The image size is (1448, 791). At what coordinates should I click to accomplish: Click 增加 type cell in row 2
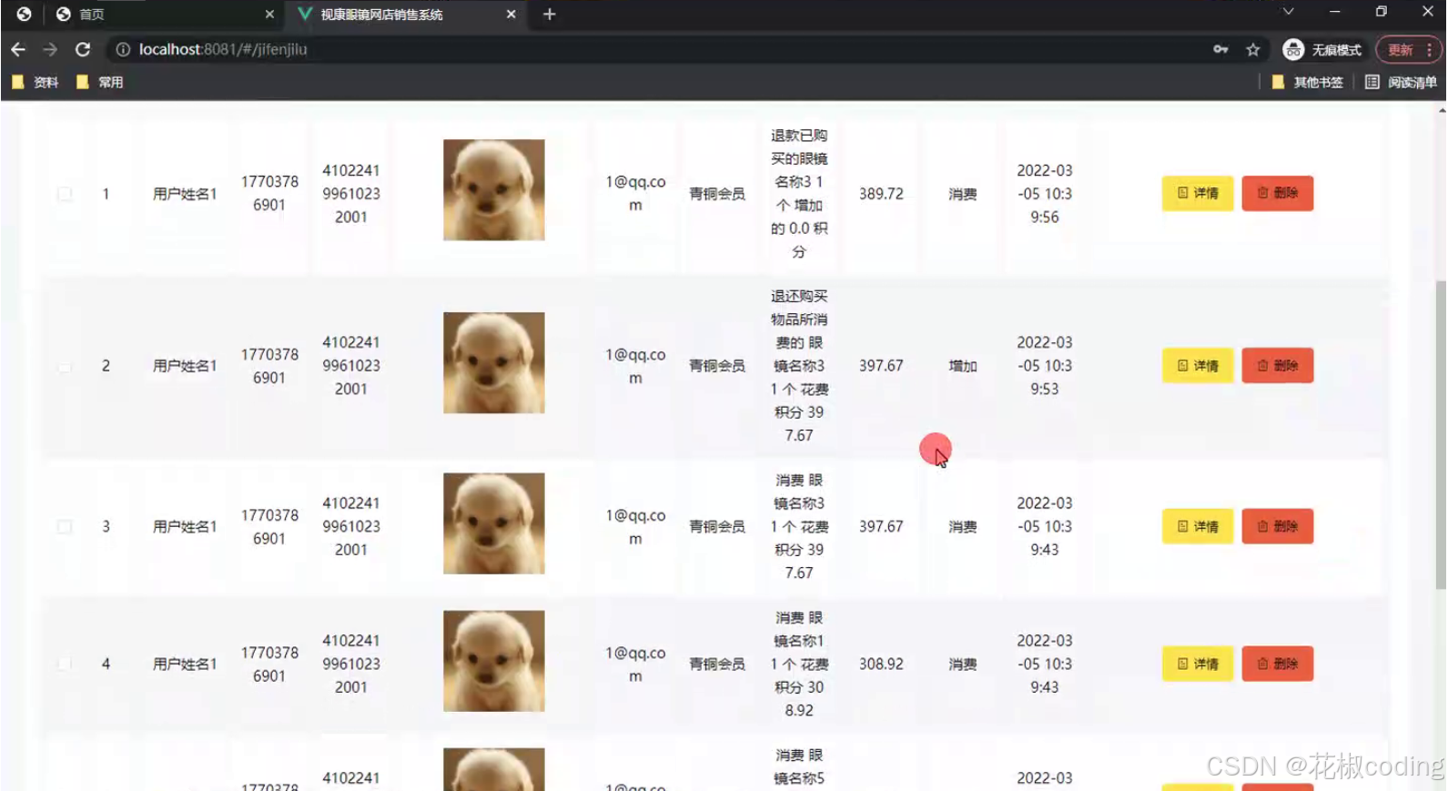coord(963,366)
